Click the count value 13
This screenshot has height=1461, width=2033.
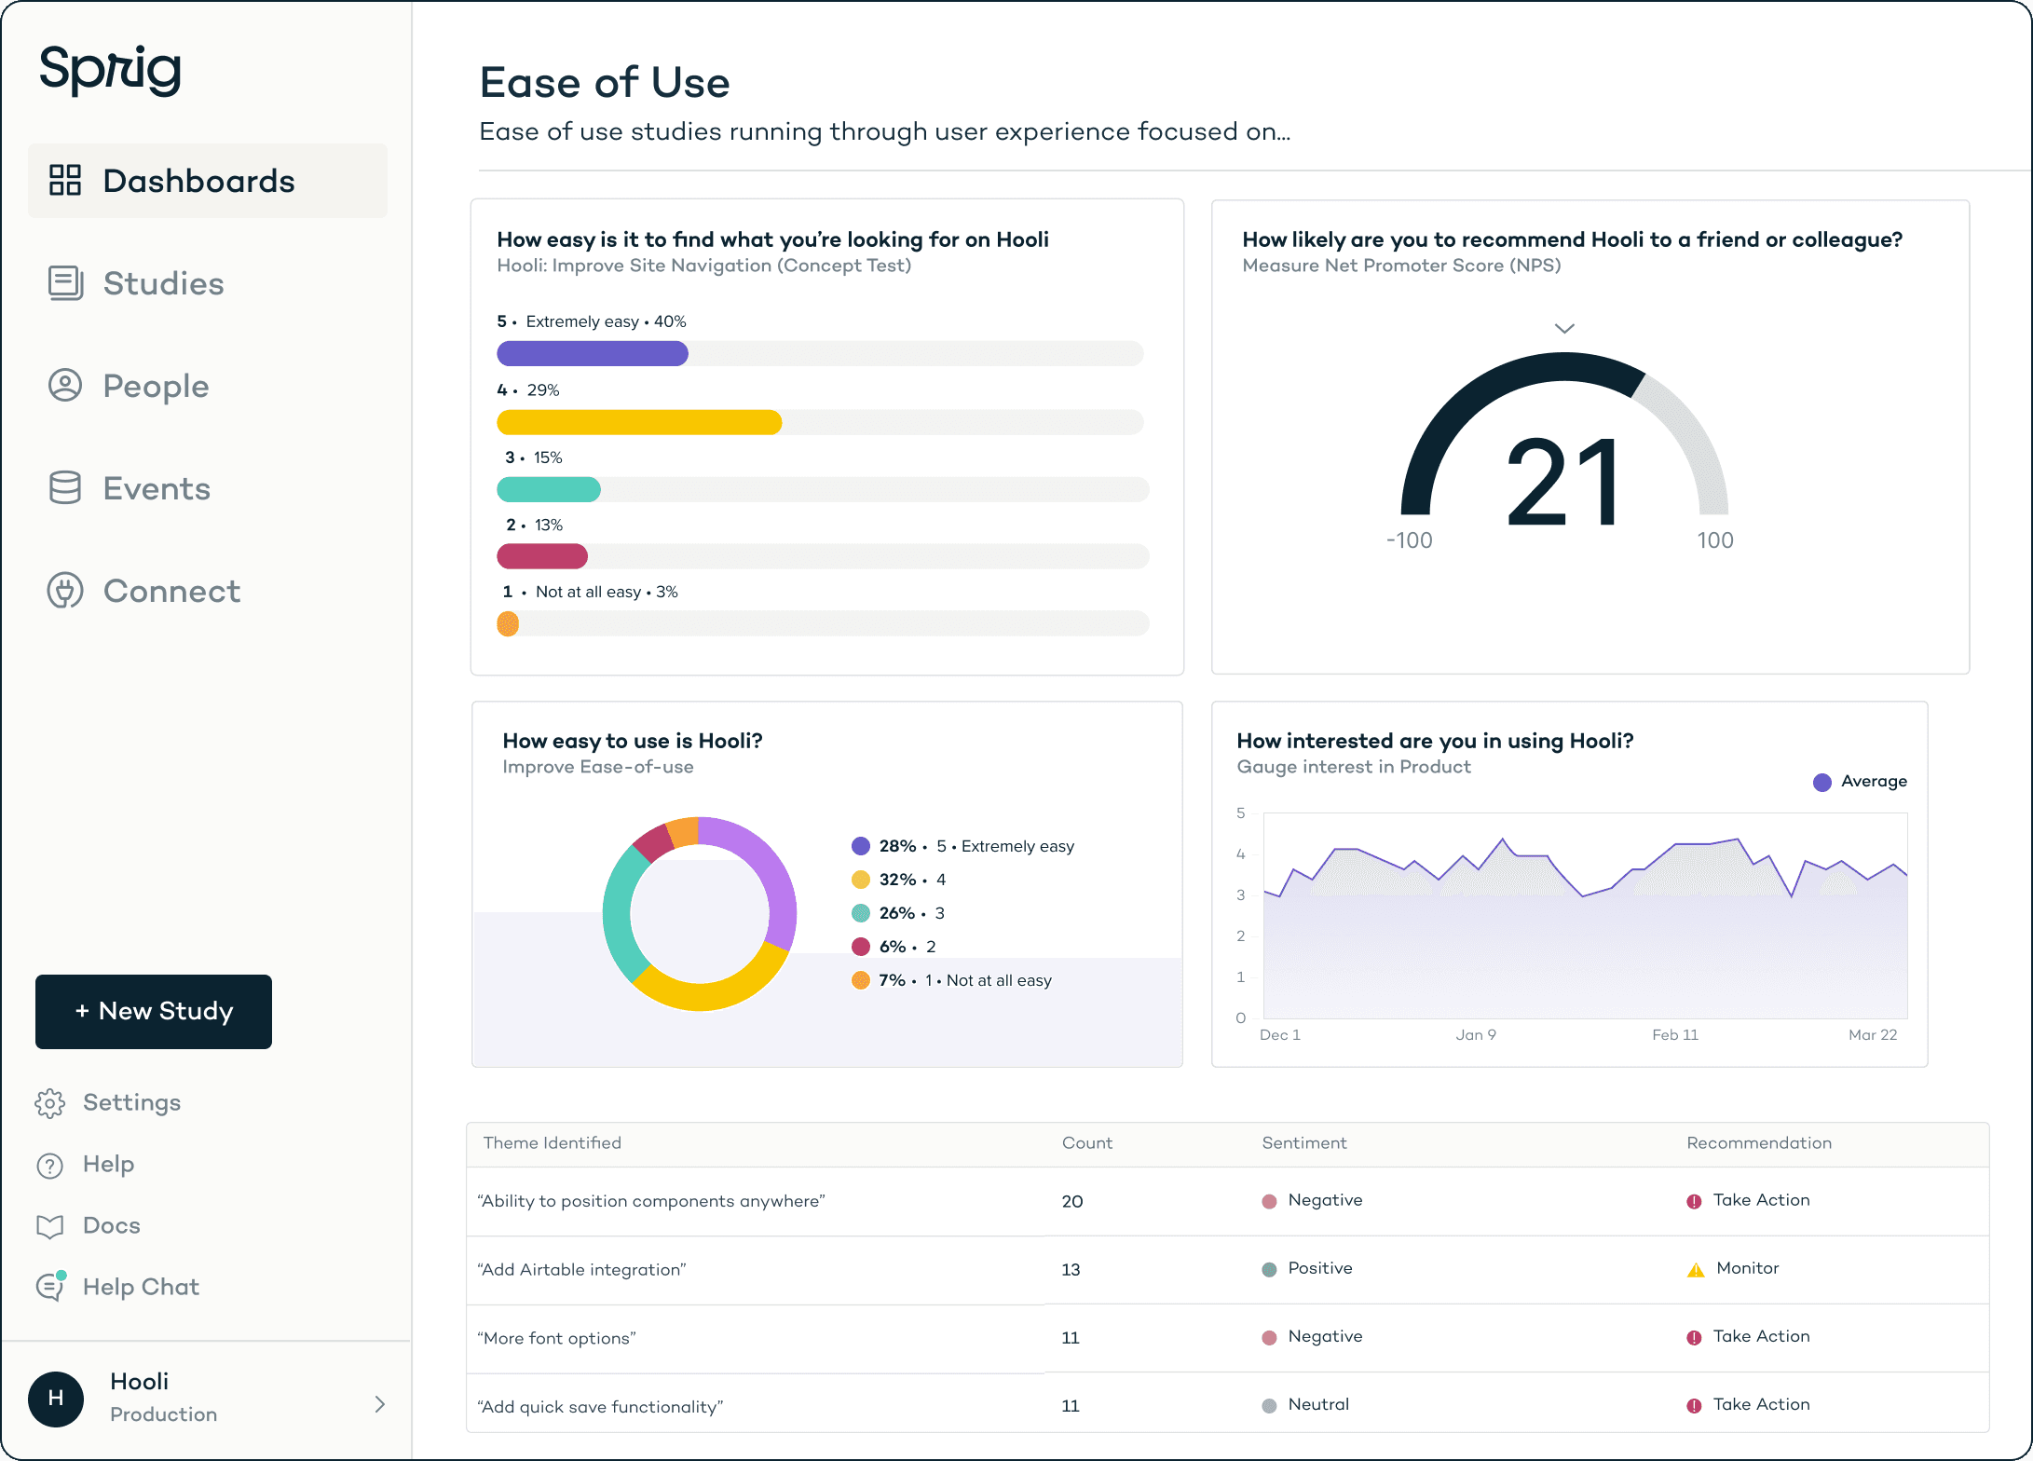1071,1269
